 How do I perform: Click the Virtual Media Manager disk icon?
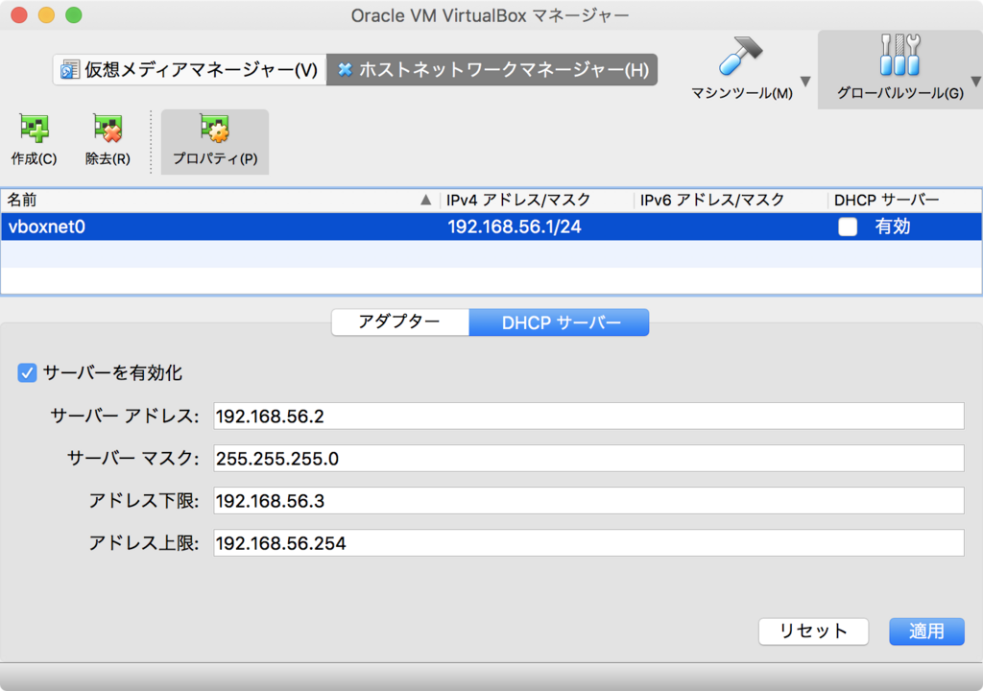coord(69,70)
